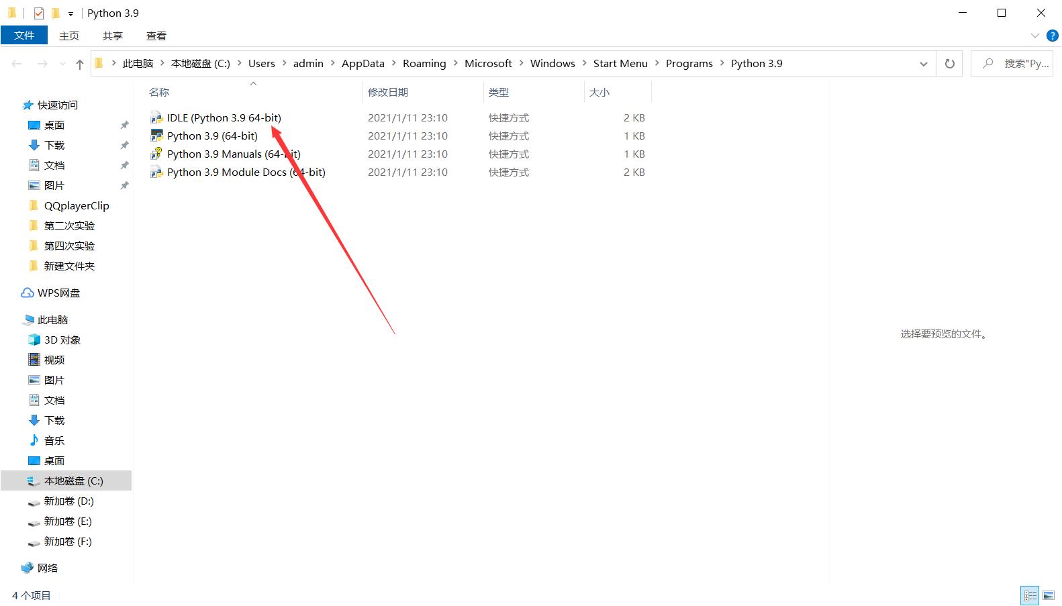Select Users in the address breadcrumb
Screen dimensions: 1062x606
point(262,64)
